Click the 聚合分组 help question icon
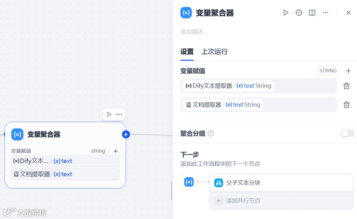 (x=211, y=133)
